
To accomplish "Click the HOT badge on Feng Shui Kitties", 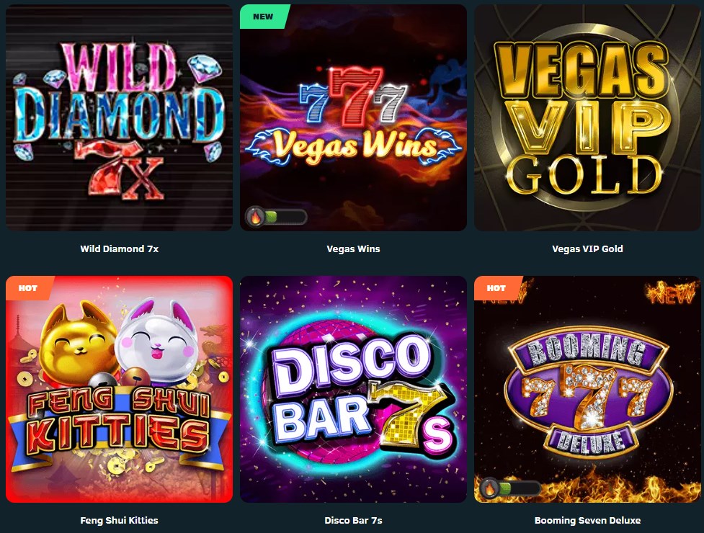I will tap(28, 288).
